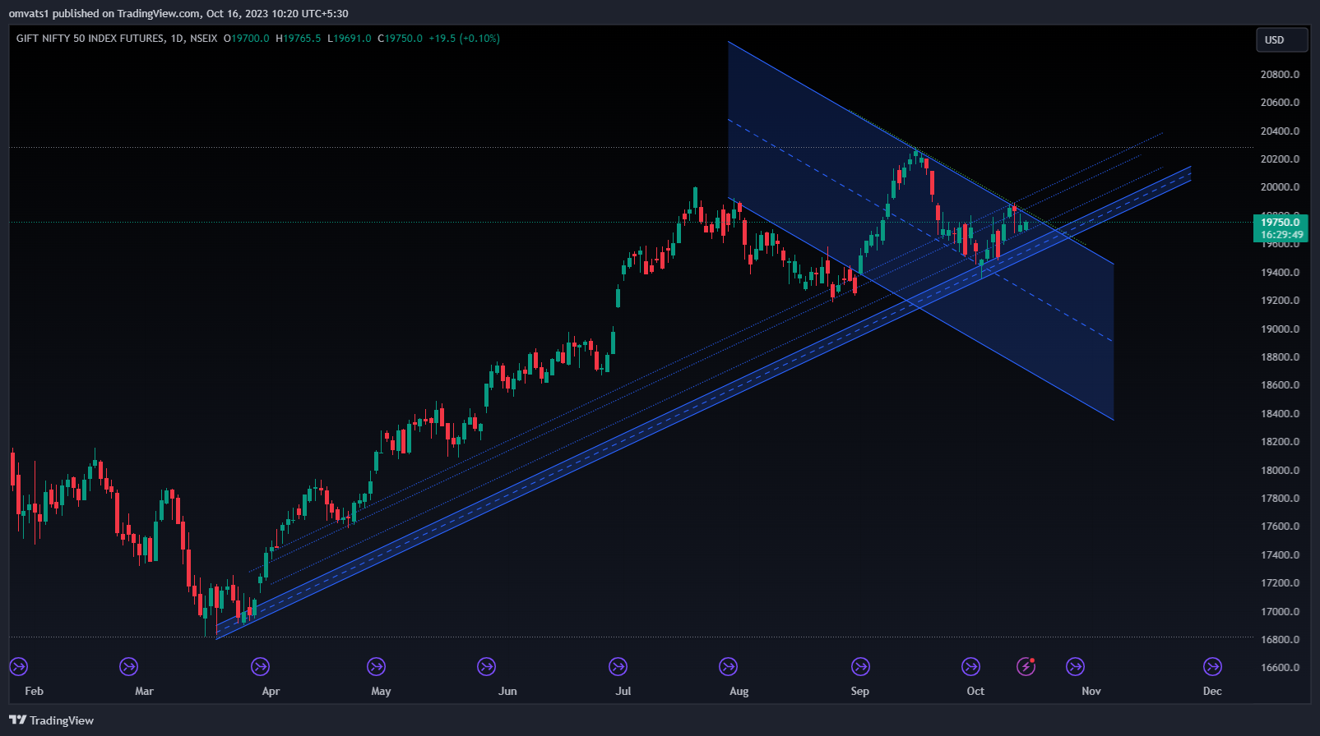Click the 18200.0 price axis label

(1280, 442)
